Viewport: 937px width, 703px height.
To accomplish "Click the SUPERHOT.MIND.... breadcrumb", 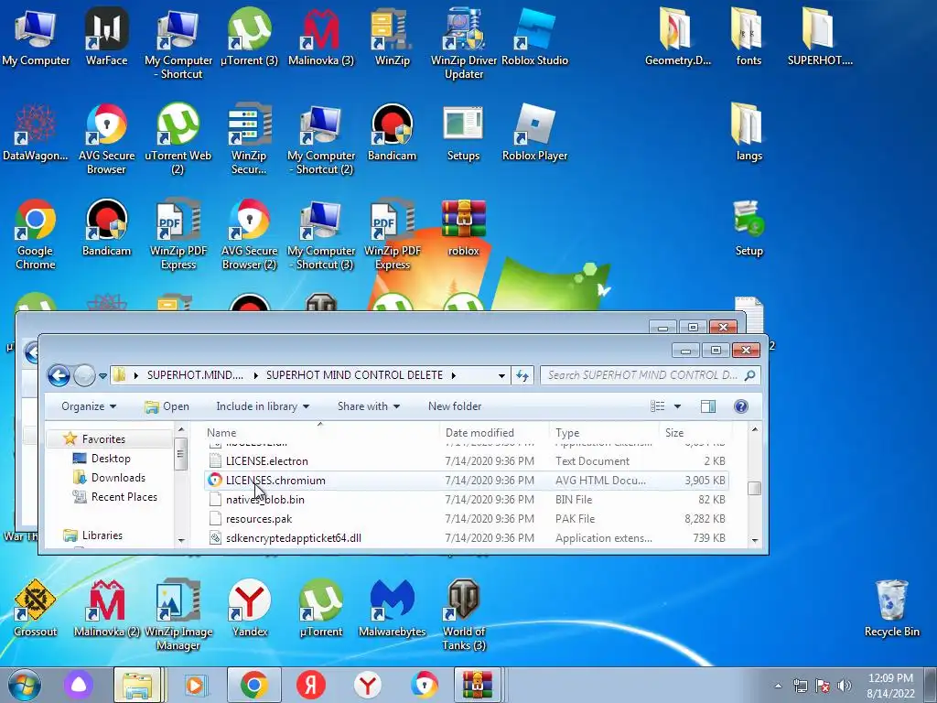I will [196, 375].
